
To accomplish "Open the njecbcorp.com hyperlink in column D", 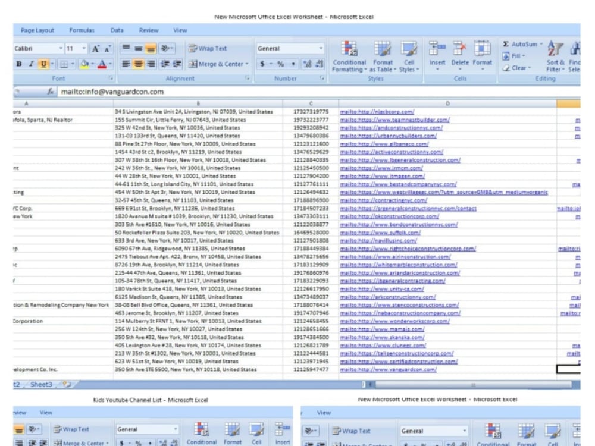I will tap(377, 112).
